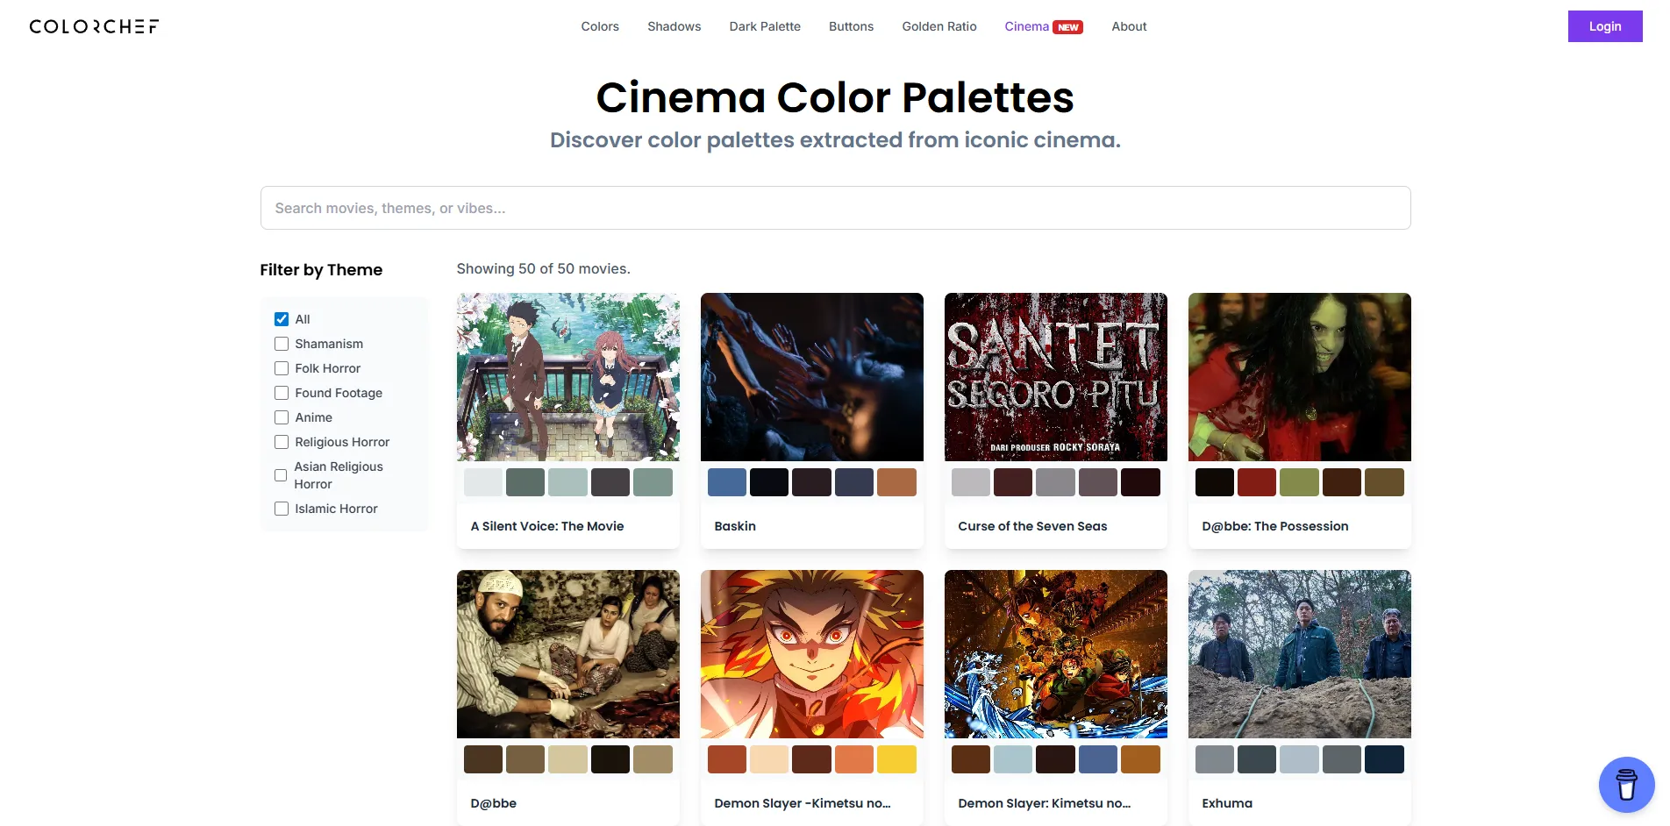This screenshot has height=826, width=1670.
Task: Focus the search movies input field
Action: (x=835, y=208)
